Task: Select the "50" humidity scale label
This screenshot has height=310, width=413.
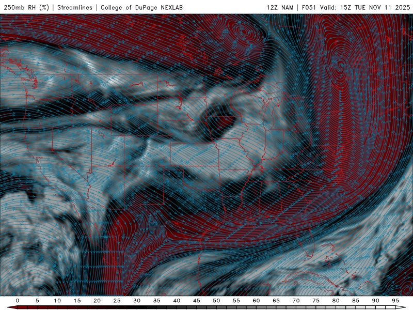Action: pos(216,301)
